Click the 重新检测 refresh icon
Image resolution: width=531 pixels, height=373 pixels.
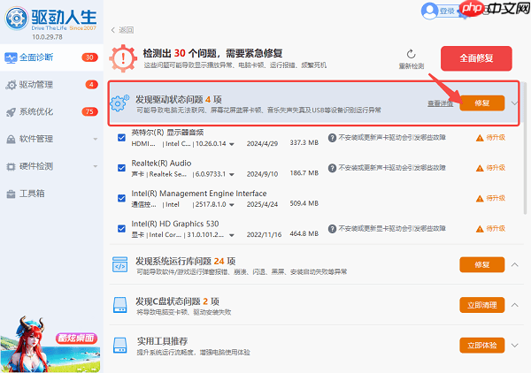pyautogui.click(x=412, y=54)
